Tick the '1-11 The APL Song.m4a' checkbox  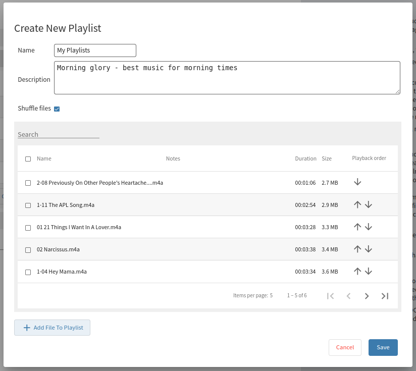click(28, 205)
